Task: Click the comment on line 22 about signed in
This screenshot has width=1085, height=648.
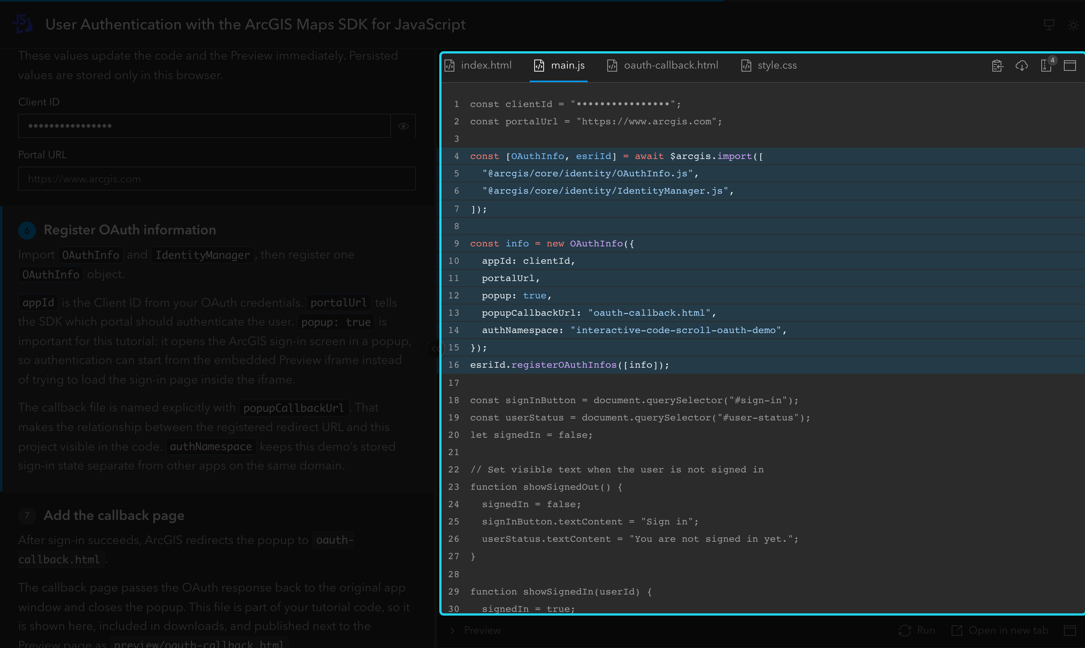Action: [616, 469]
